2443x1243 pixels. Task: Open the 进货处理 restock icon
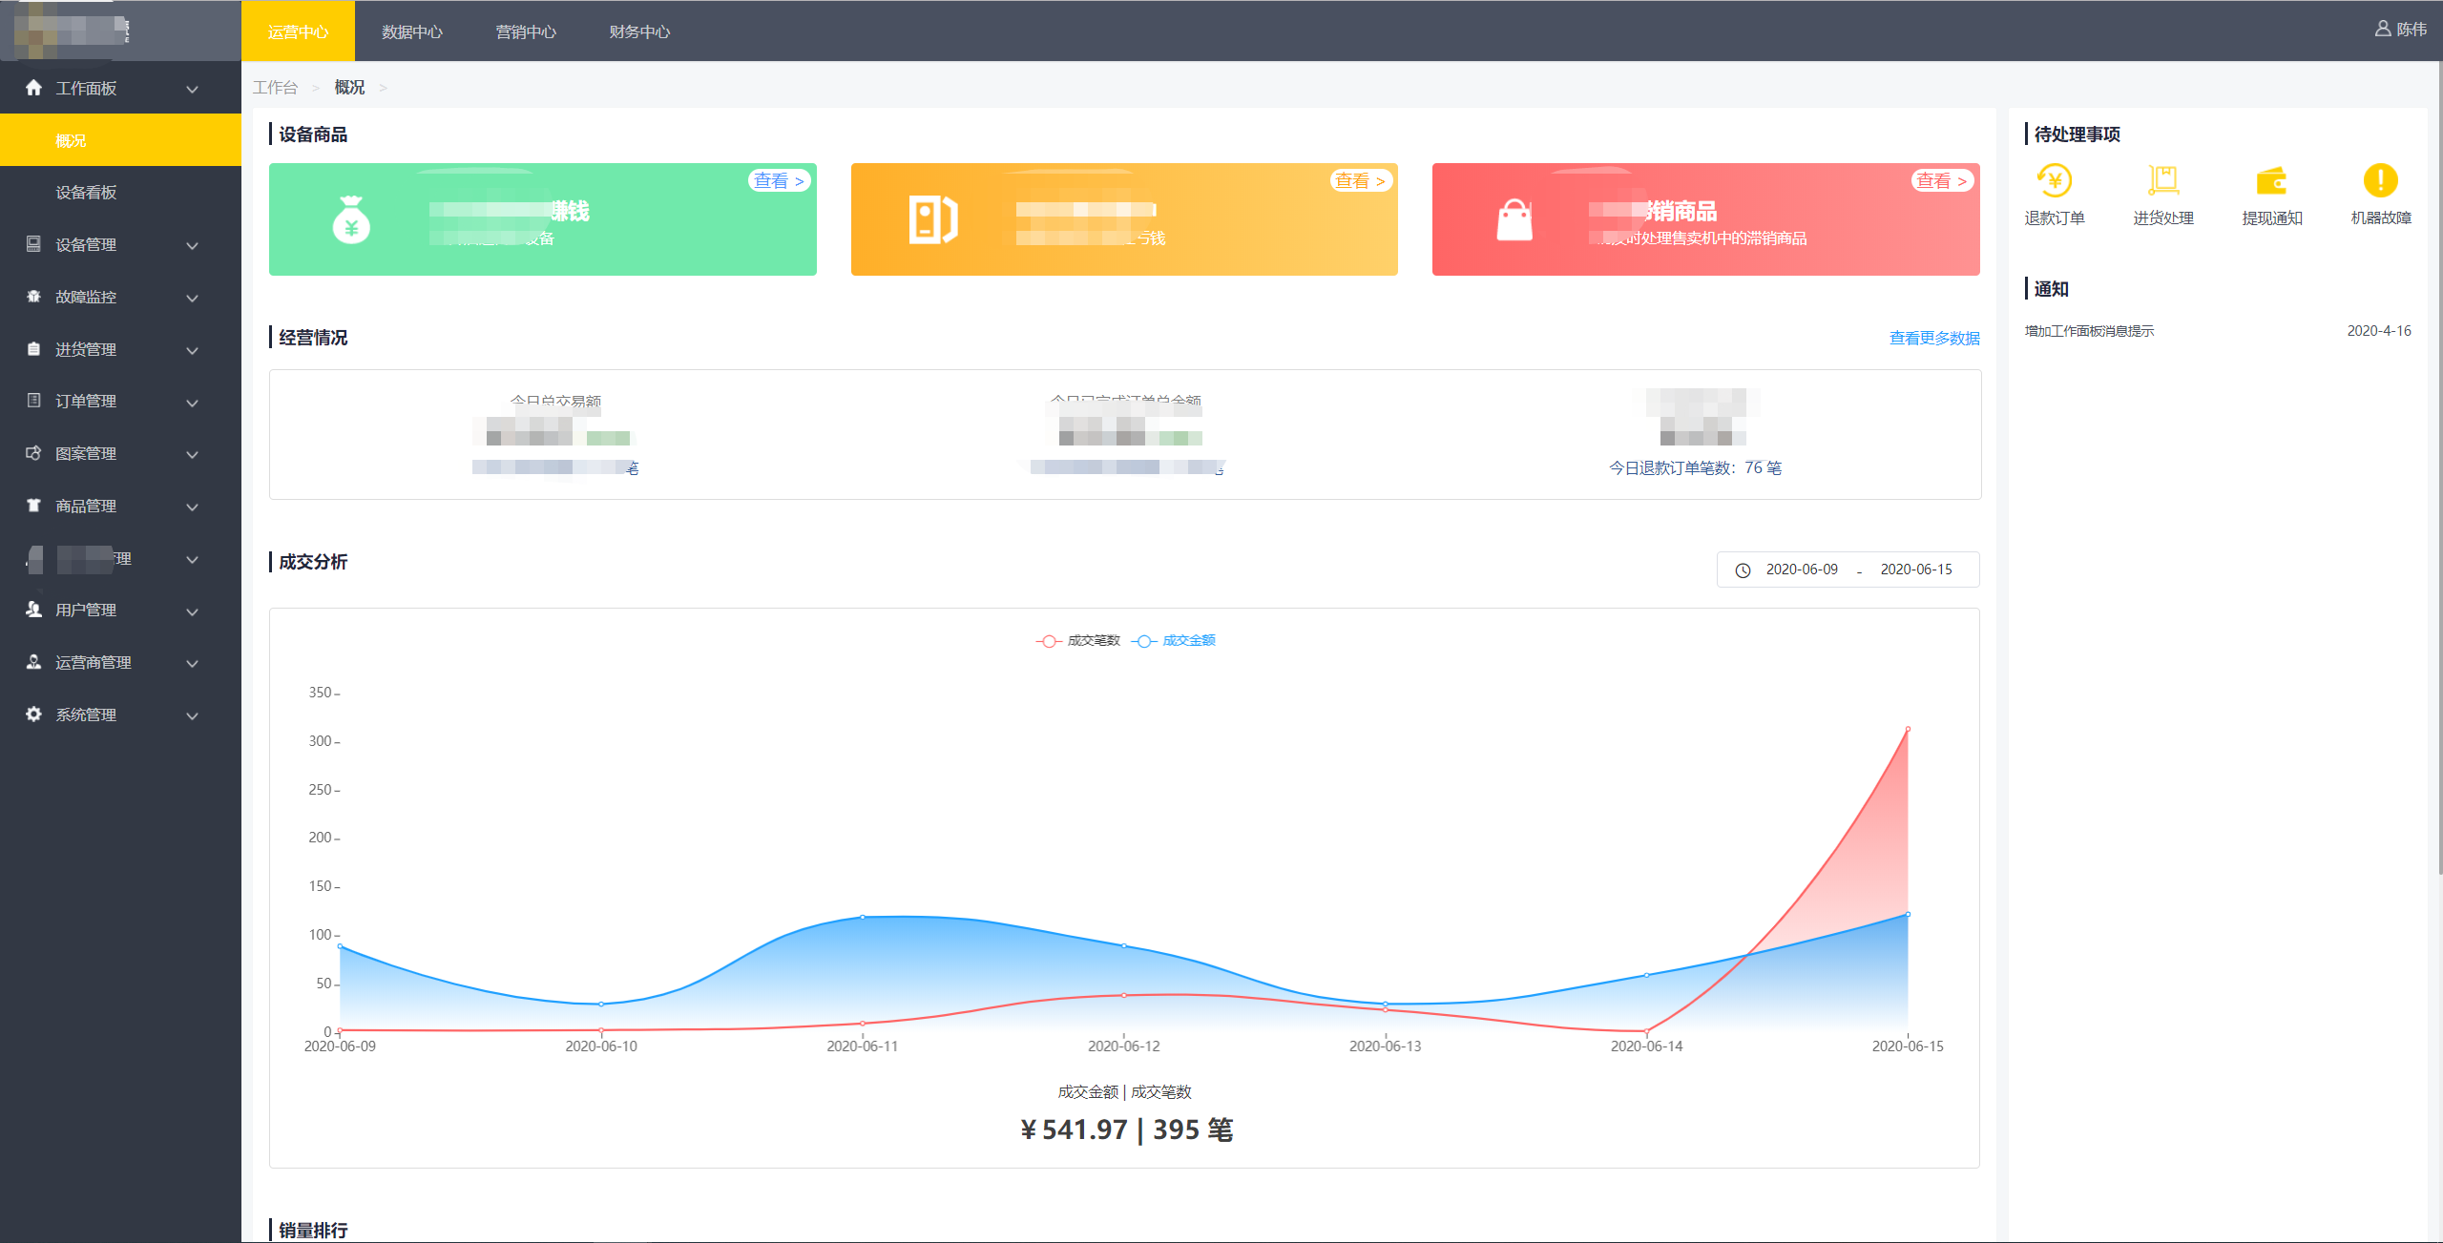click(x=2162, y=180)
